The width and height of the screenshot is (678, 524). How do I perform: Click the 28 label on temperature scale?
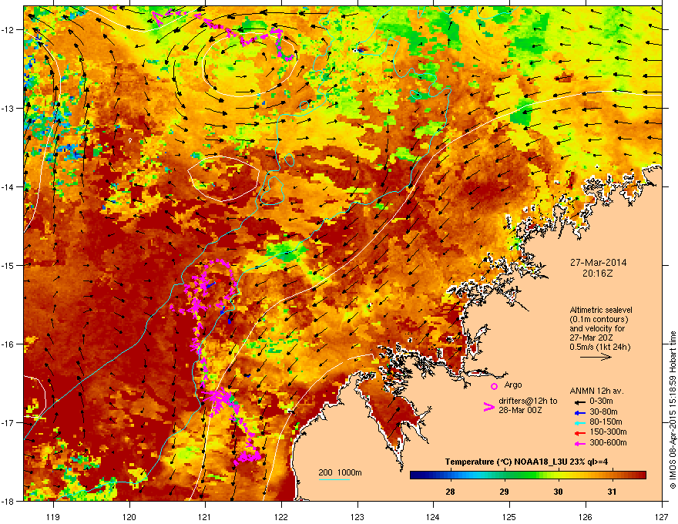click(450, 492)
